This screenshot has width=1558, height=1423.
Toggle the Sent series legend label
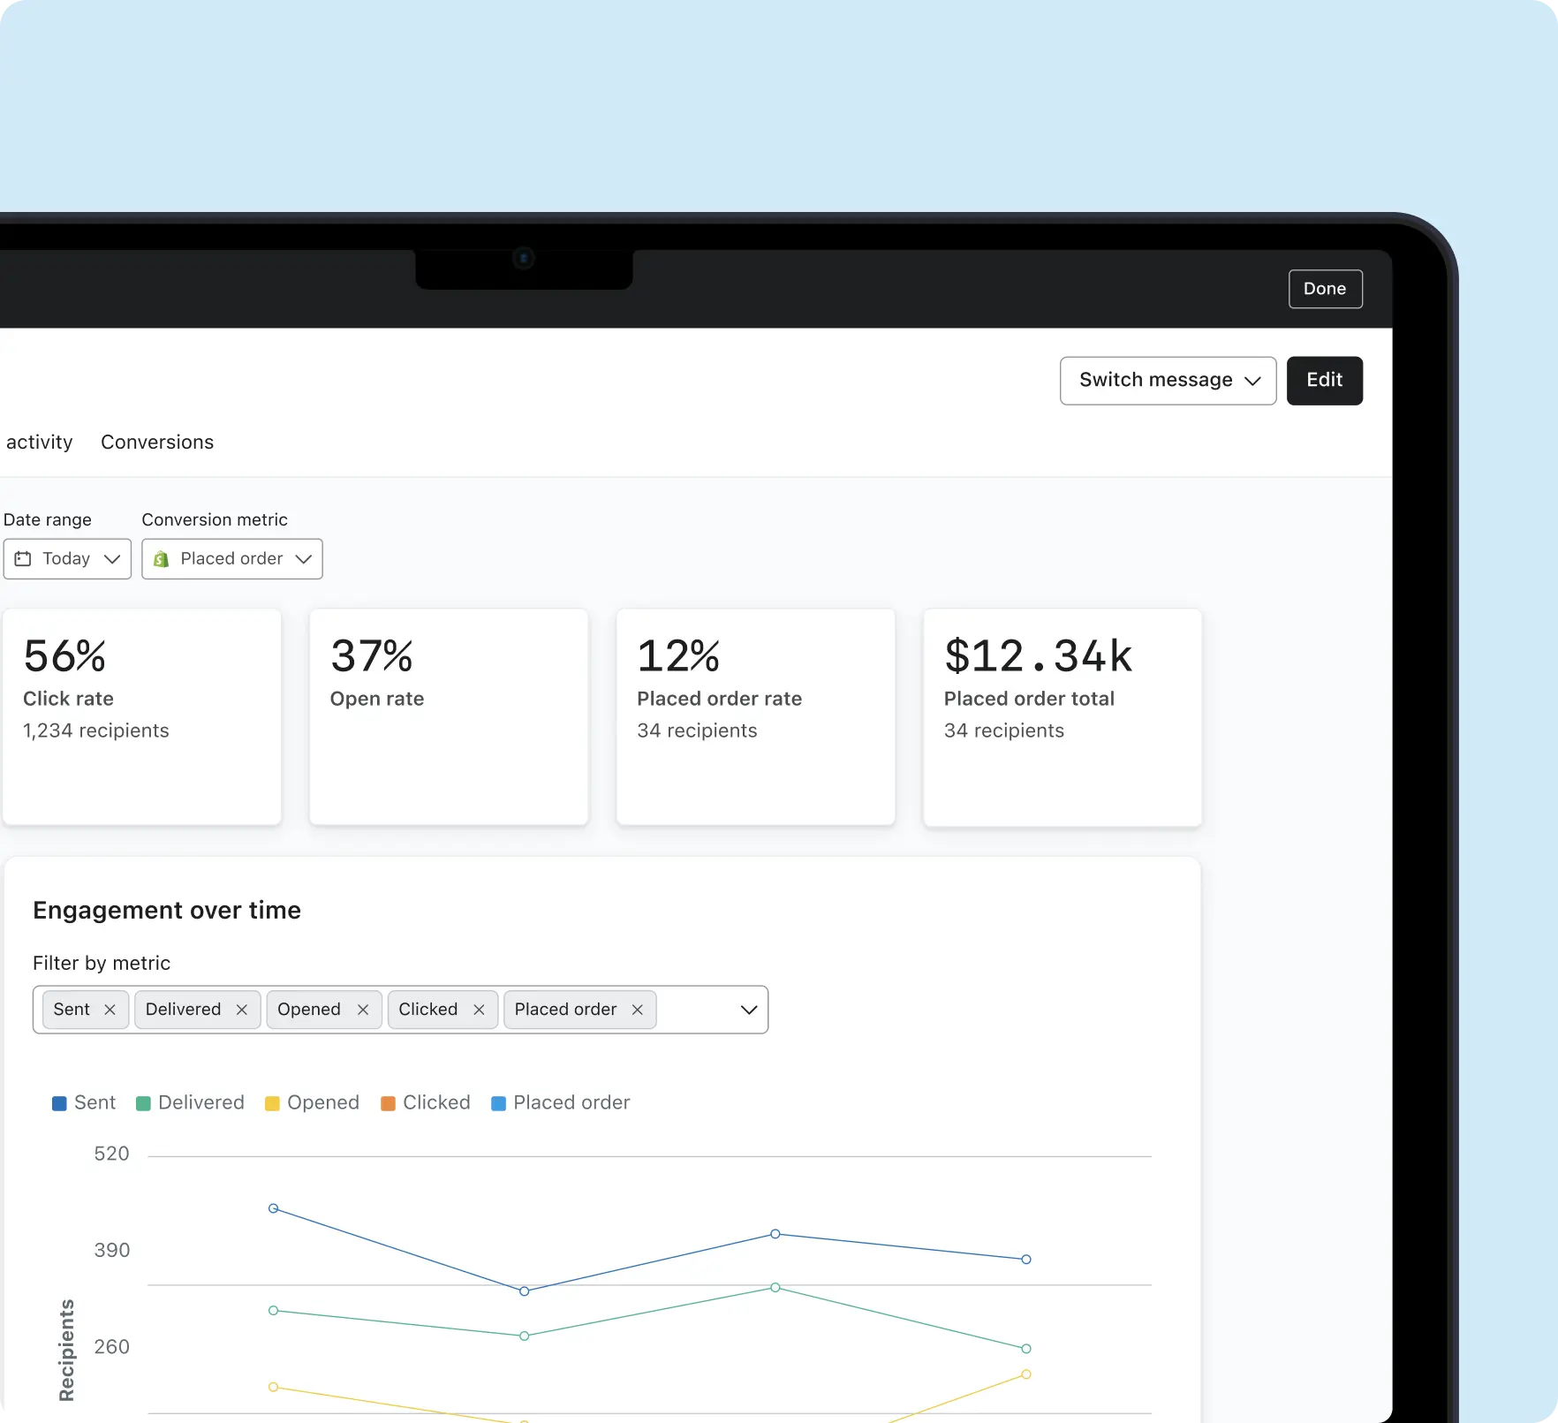95,1102
